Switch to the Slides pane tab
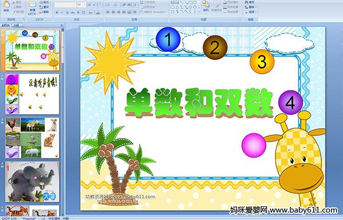Viewport: 343px width, 220px height. (x=6, y=25)
